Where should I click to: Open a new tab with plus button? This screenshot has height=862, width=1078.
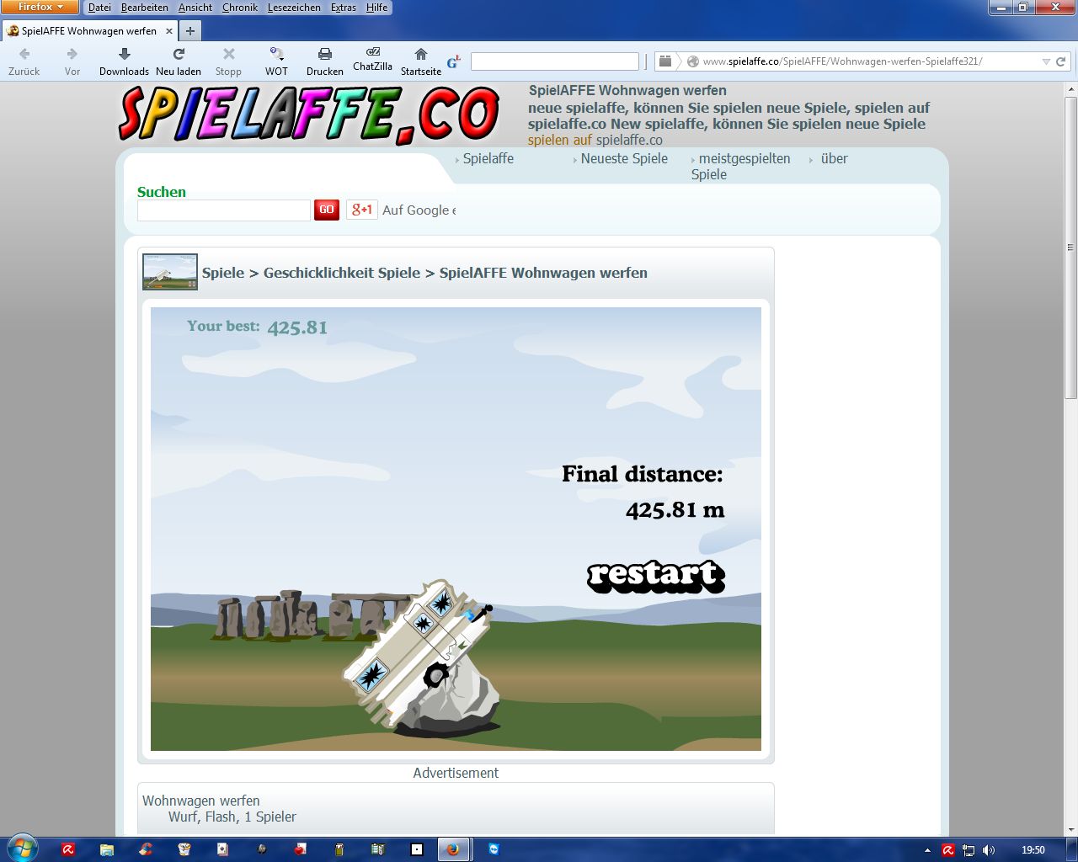(190, 31)
